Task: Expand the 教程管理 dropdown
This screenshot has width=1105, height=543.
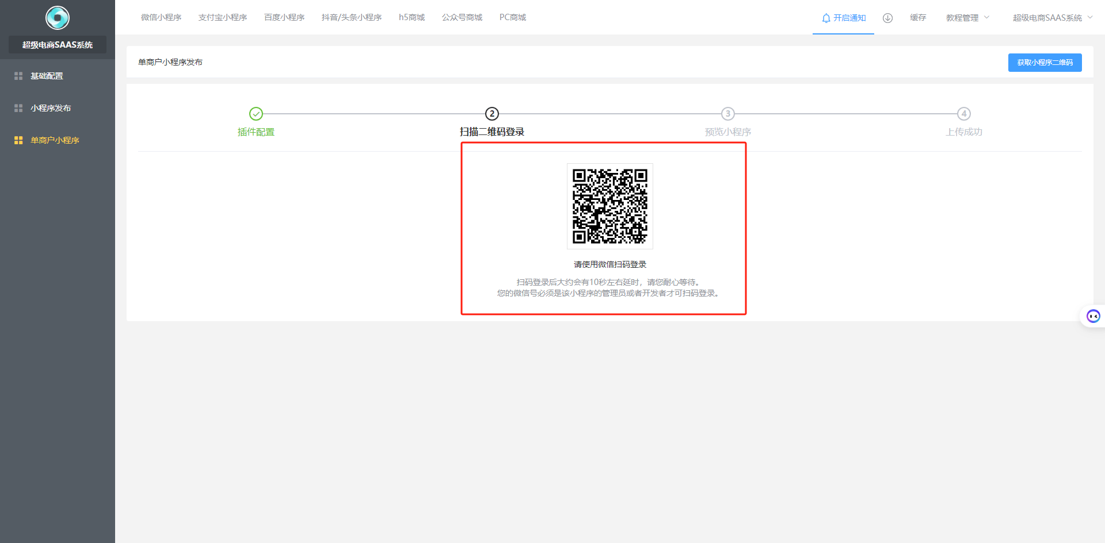Action: 967,18
